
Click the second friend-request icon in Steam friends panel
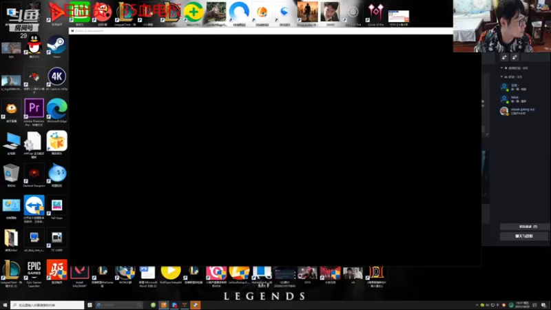(514, 57)
